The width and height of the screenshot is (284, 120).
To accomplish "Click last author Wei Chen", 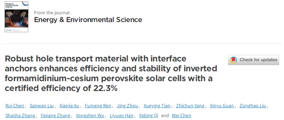I will [181, 115].
